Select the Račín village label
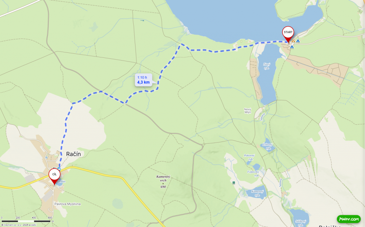The height and width of the screenshot is (227, 365). pos(73,154)
